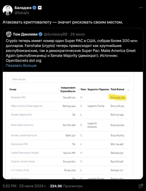Open the quoted tweet's 29 июля date
The image size is (146, 191).
click(x=77, y=34)
